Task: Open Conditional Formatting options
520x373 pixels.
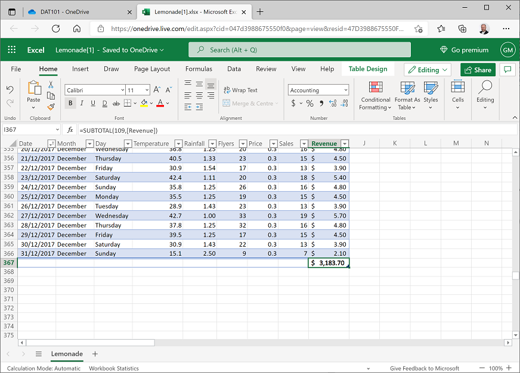Action: (376, 95)
